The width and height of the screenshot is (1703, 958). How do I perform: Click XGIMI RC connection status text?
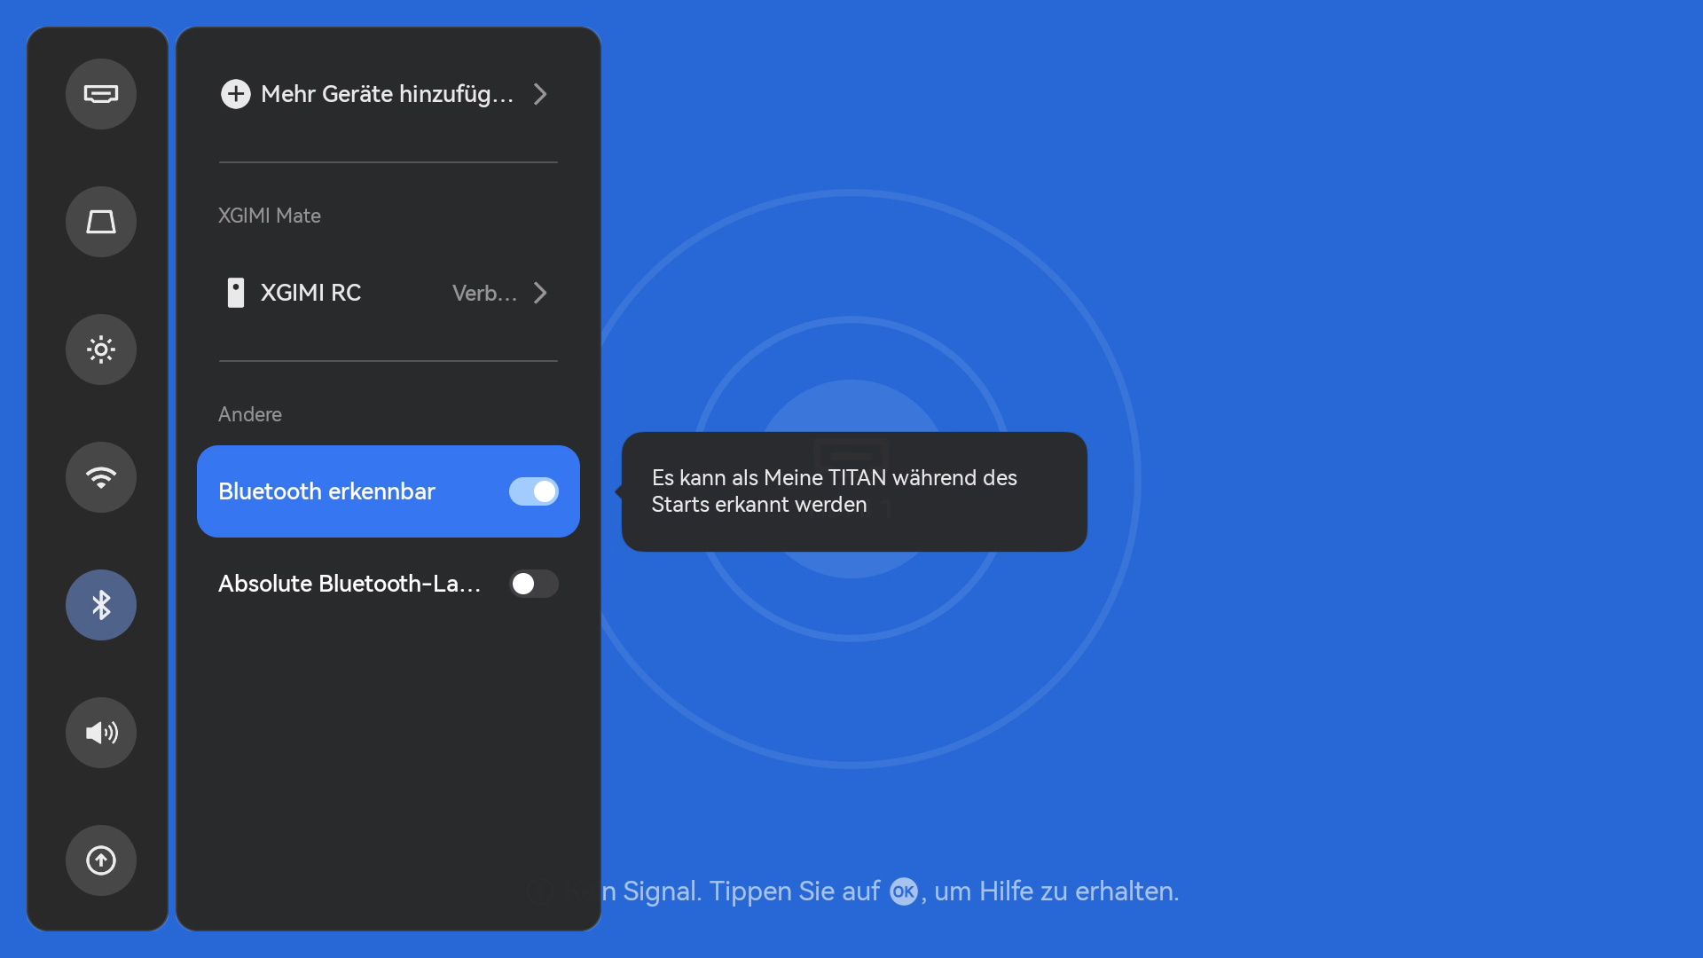pyautogui.click(x=484, y=293)
